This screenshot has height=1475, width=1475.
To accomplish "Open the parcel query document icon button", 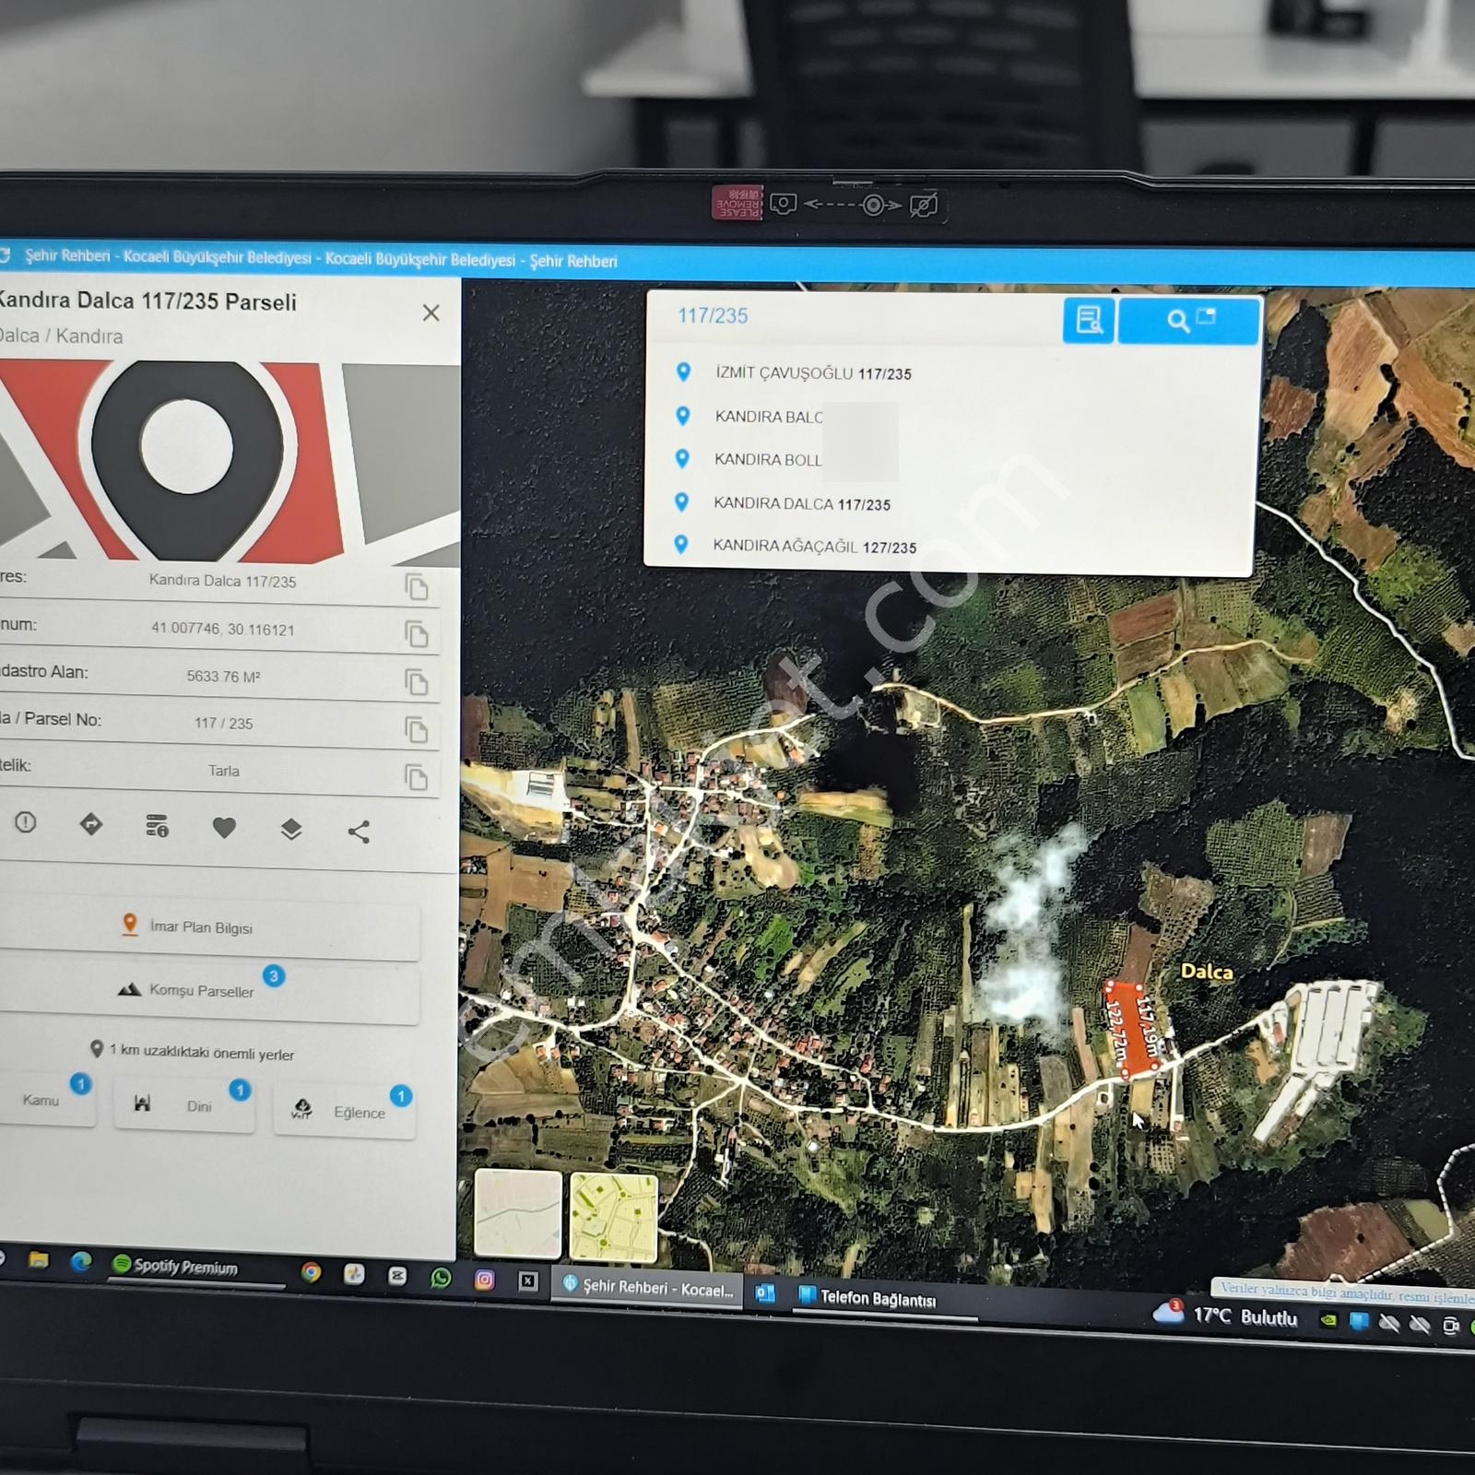I will click(x=1089, y=320).
